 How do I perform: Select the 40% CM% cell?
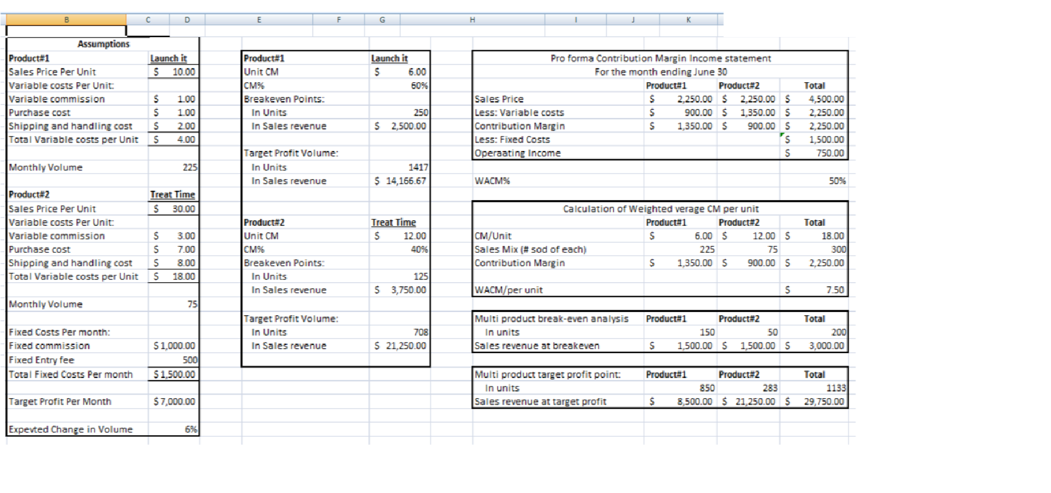tap(400, 249)
